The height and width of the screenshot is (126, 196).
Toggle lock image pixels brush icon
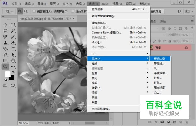[x=155, y=41]
